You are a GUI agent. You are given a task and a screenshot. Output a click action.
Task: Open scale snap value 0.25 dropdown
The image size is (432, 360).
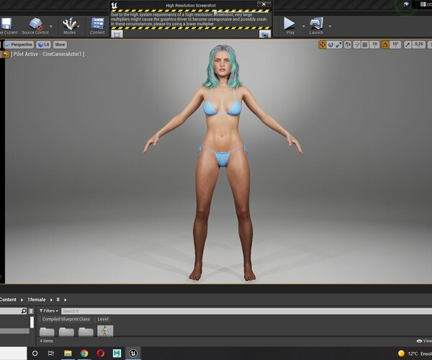419,45
